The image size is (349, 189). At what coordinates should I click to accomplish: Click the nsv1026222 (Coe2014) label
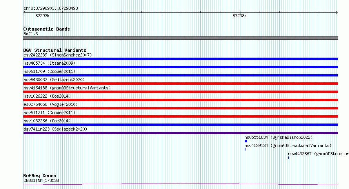click(x=47, y=96)
